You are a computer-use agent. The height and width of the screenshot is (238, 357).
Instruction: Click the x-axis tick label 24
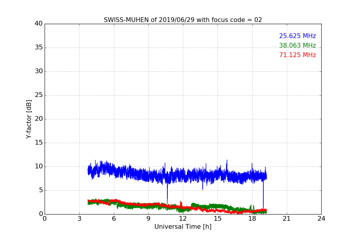tap(321, 219)
